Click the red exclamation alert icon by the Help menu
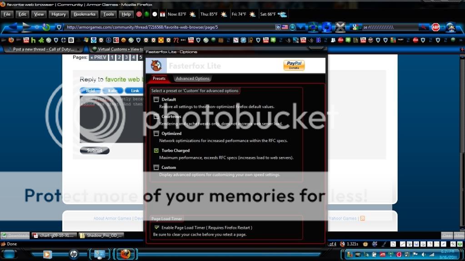This screenshot has height=261, width=465. point(139,14)
